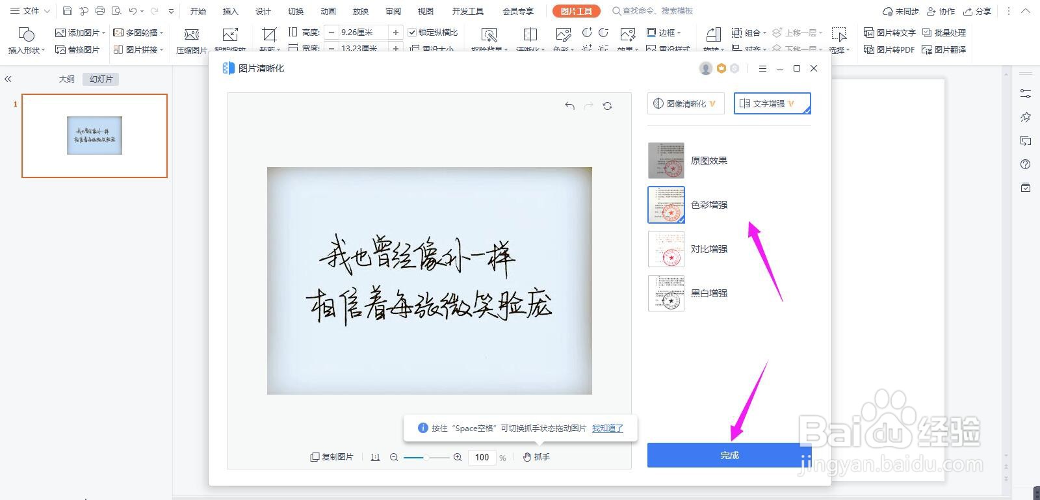Switch to the Outline panel tab
This screenshot has width=1040, height=500.
pyautogui.click(x=67, y=79)
